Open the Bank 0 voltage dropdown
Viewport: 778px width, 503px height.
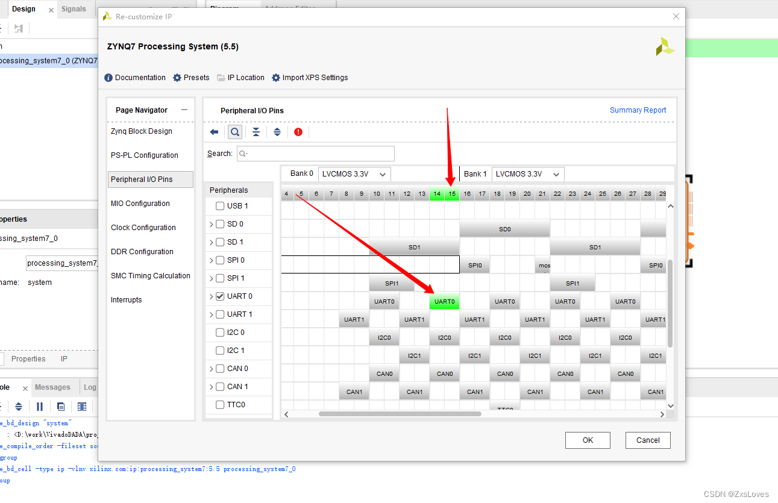[354, 174]
